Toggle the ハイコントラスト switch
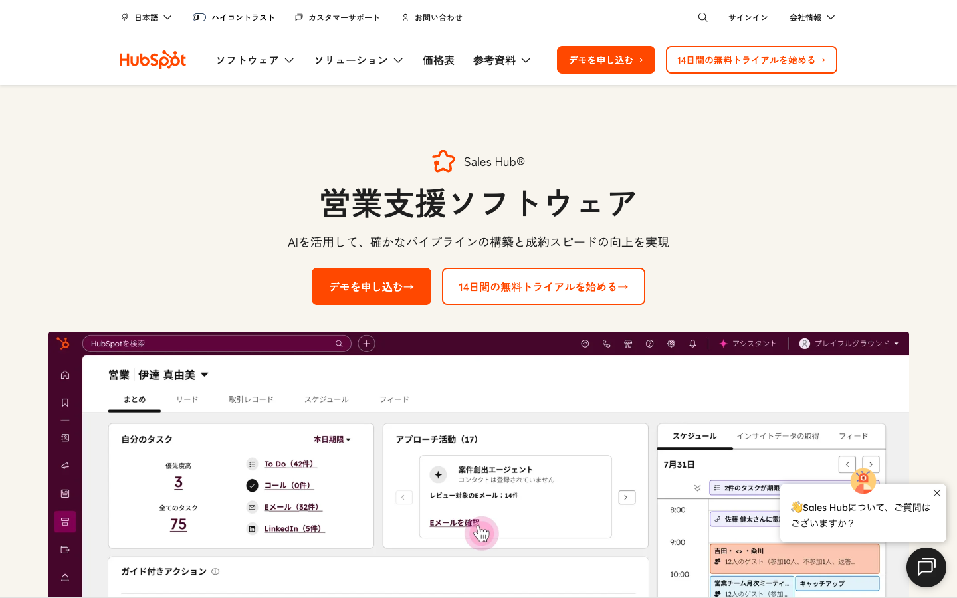This screenshot has height=598, width=957. pyautogui.click(x=199, y=17)
